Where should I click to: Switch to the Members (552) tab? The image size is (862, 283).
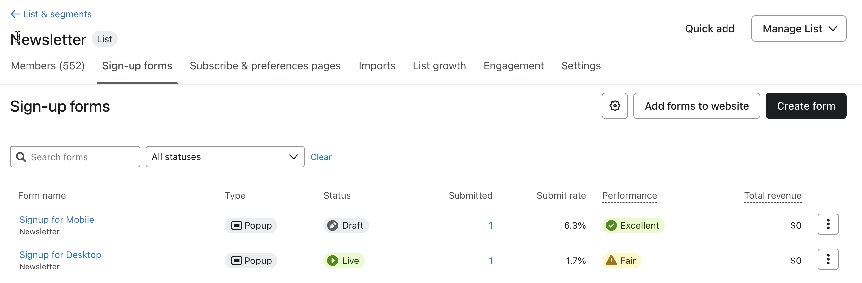[48, 66]
